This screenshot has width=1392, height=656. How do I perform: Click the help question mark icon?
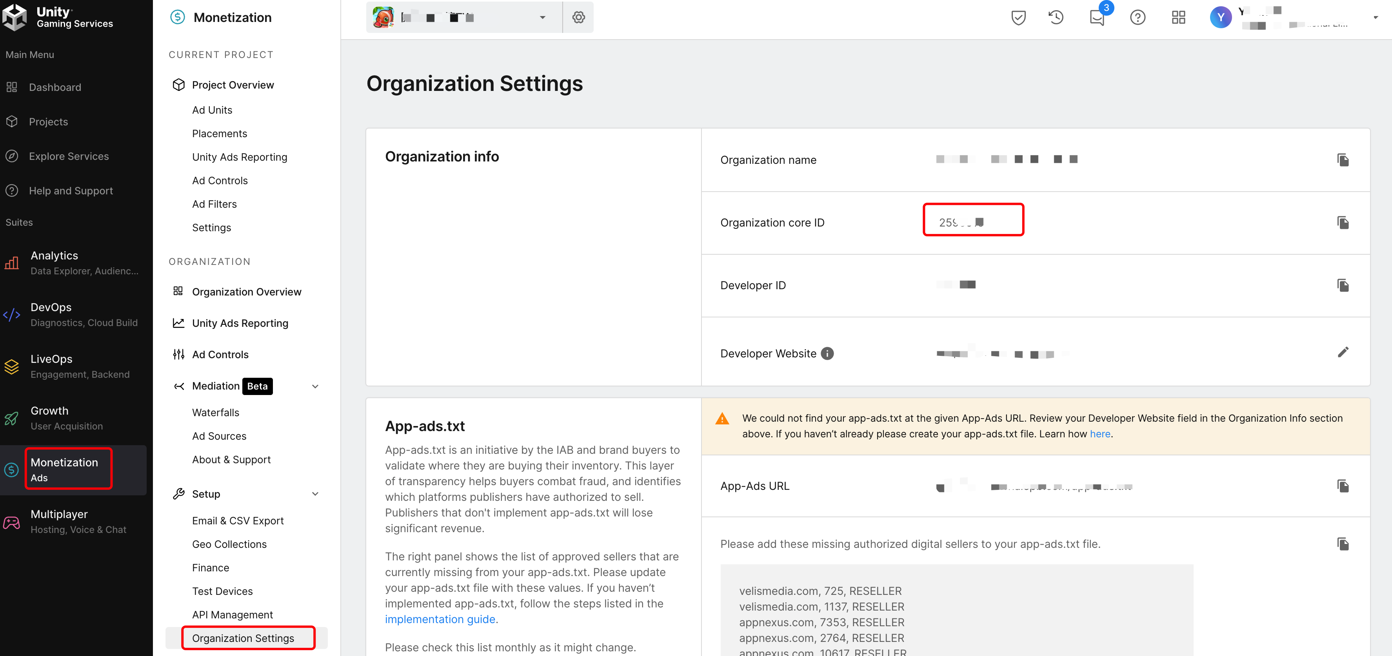[1138, 18]
